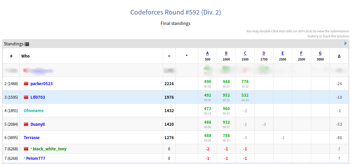Viewport: 352px width, 164px height.
Task: Open problem B link
Action: (226, 53)
